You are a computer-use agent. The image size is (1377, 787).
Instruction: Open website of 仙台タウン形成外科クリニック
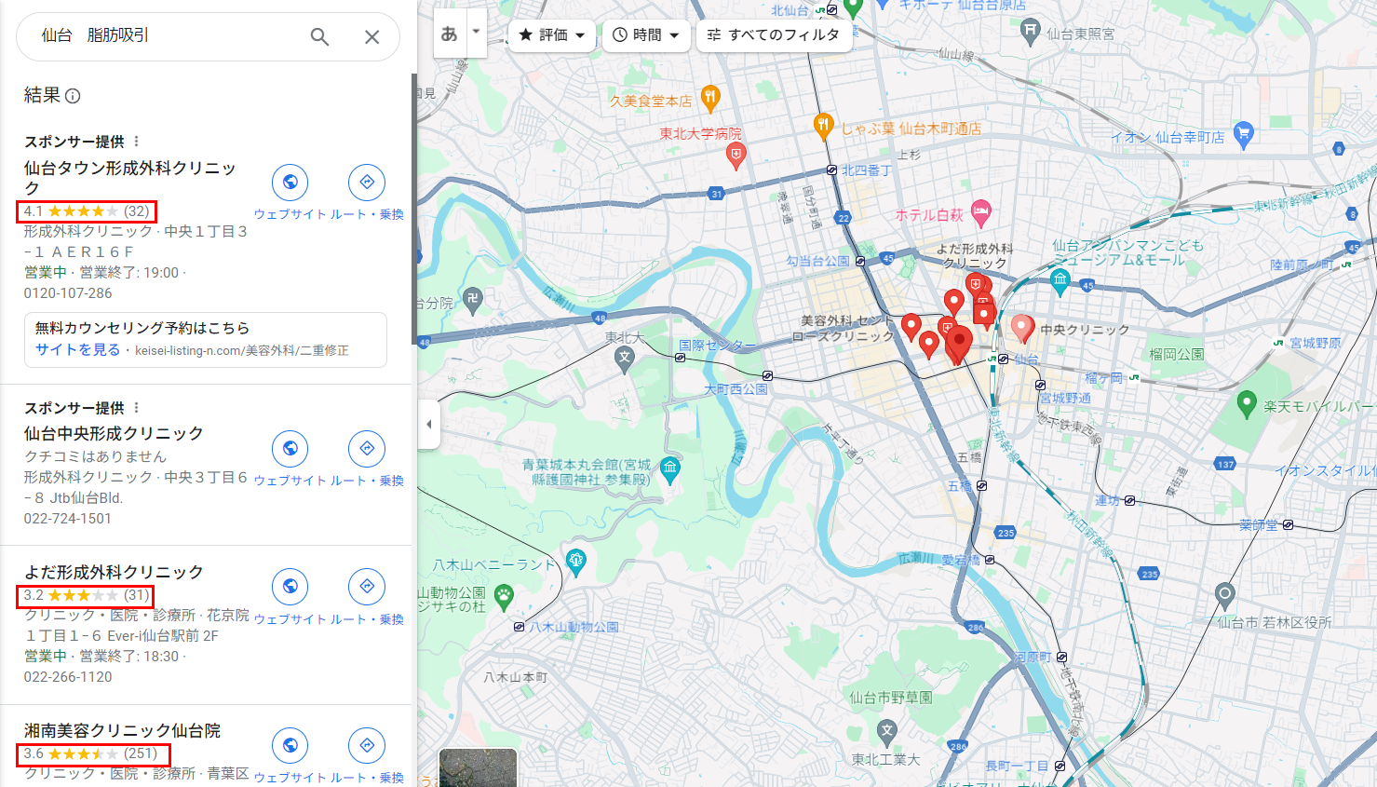tap(290, 183)
